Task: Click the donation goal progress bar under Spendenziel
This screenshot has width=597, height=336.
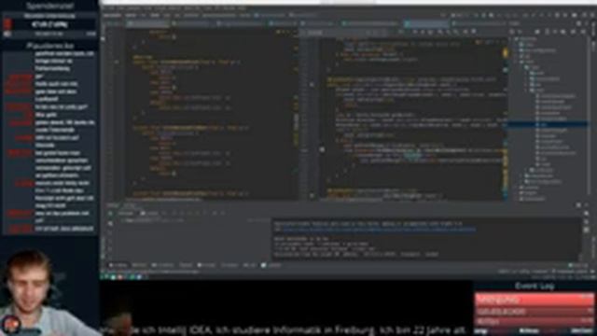Action: click(x=49, y=24)
